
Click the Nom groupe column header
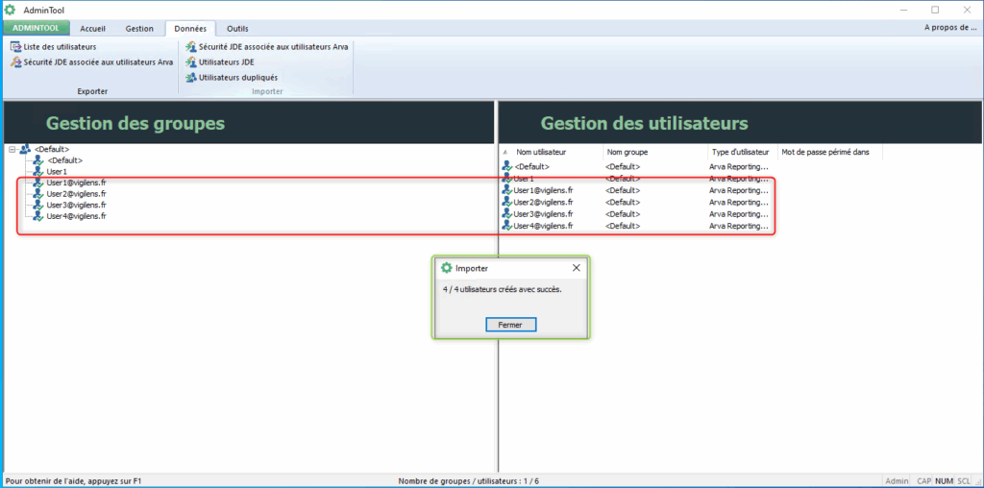click(627, 152)
